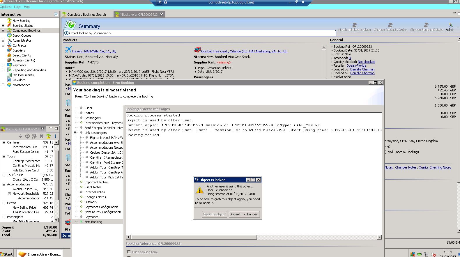460x257 pixels.
Task: Open the Help menu
Action: point(27,7)
